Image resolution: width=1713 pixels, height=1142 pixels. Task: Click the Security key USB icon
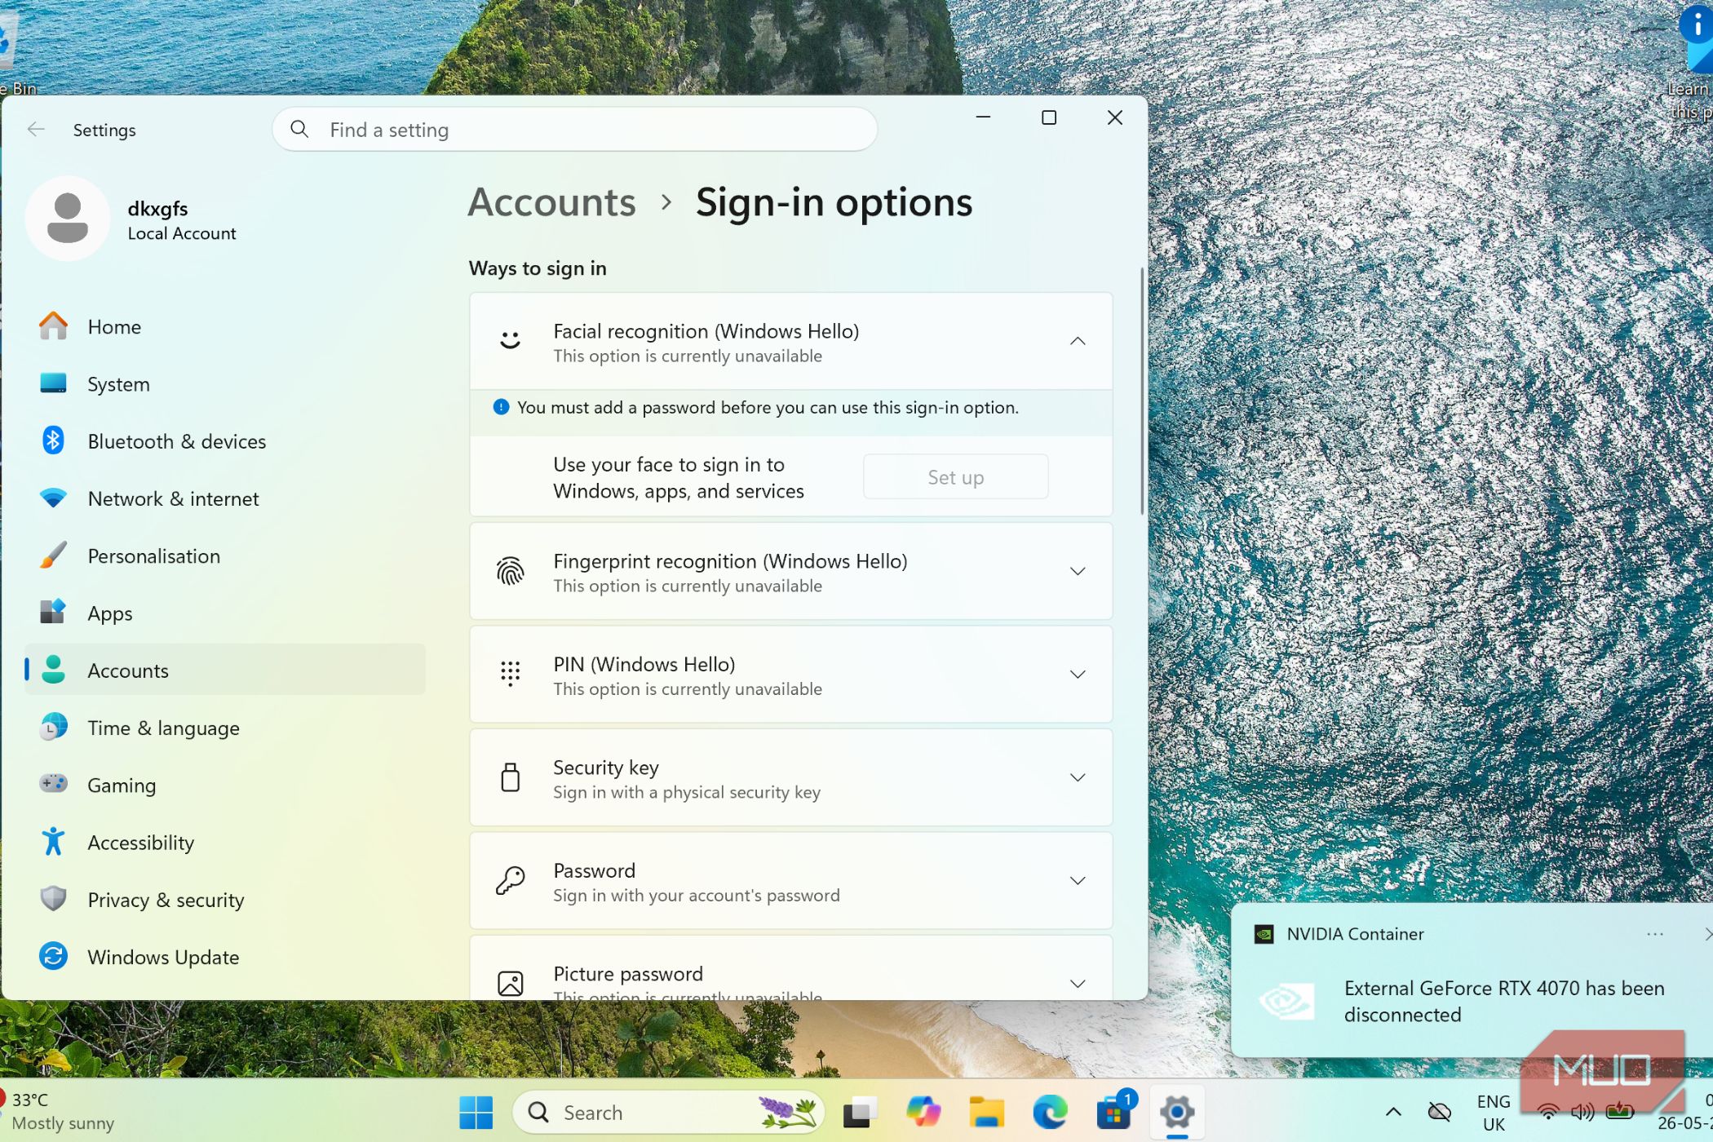pos(510,777)
